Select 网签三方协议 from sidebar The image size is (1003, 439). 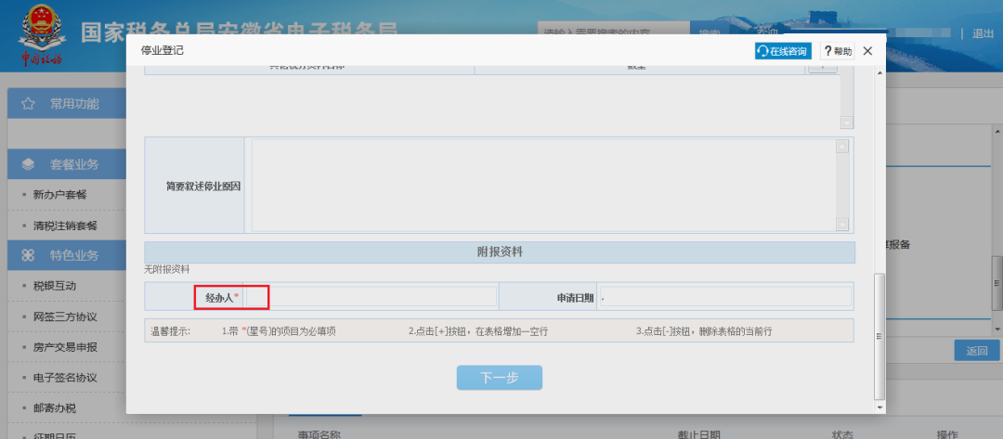(x=65, y=316)
